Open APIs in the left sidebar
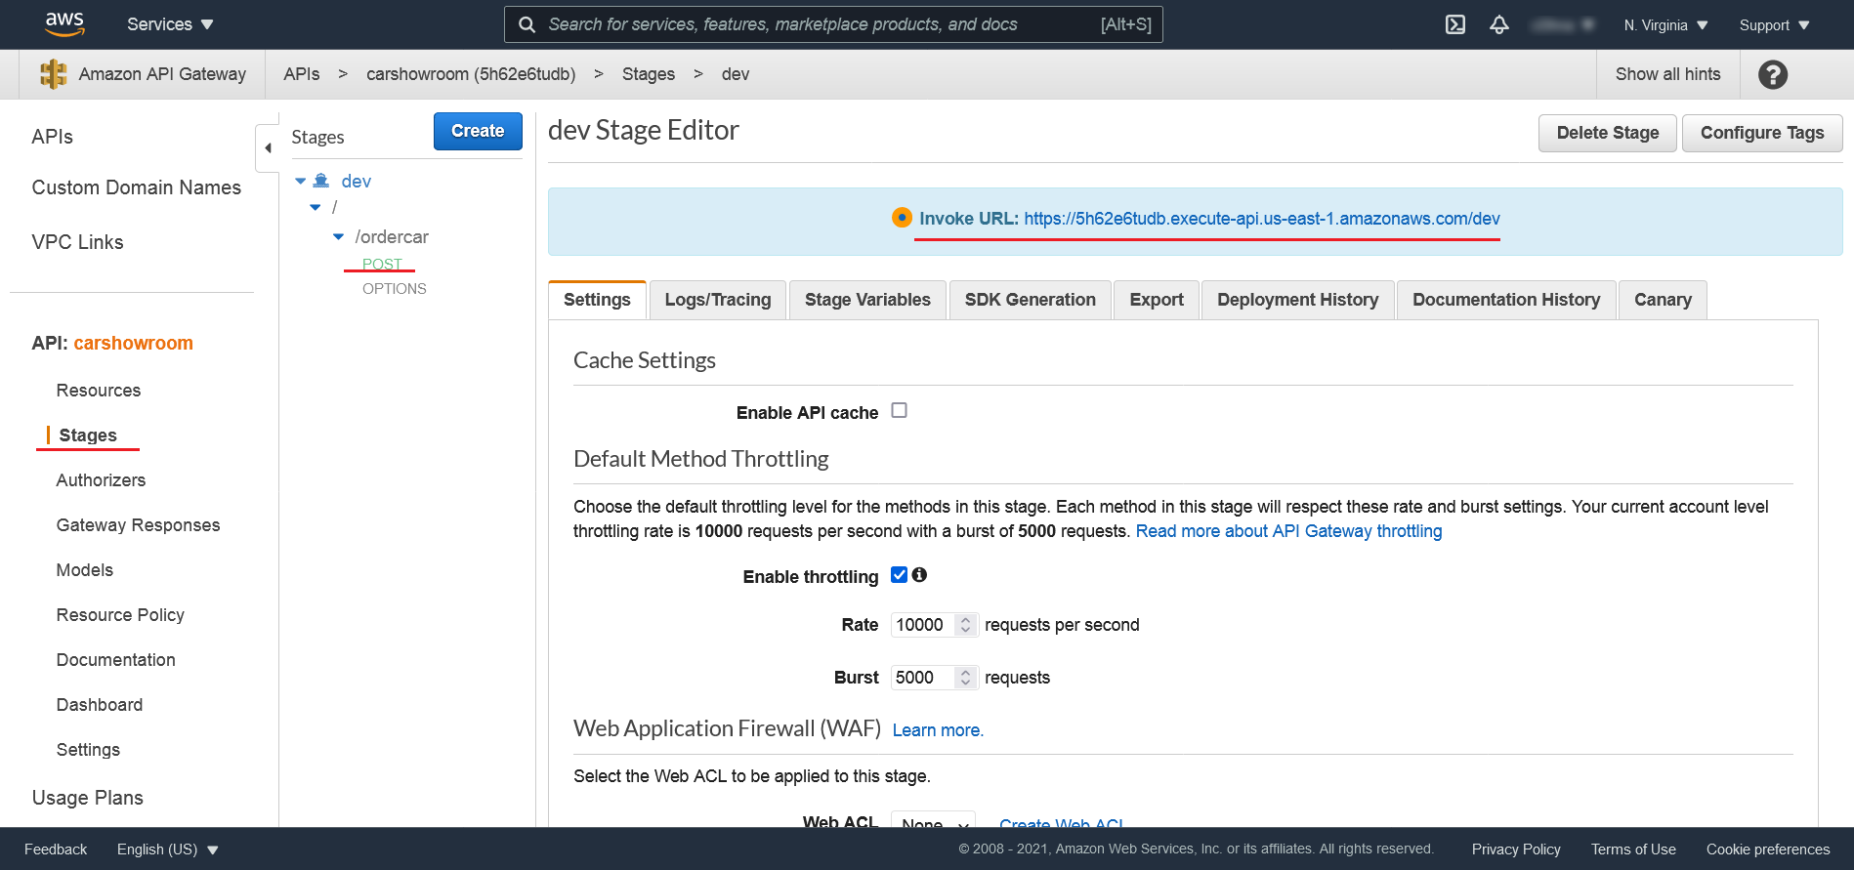Image resolution: width=1854 pixels, height=870 pixels. pos(53,137)
